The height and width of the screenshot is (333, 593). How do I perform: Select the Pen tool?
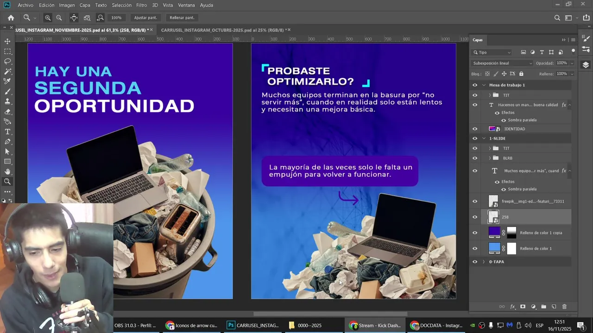7,142
